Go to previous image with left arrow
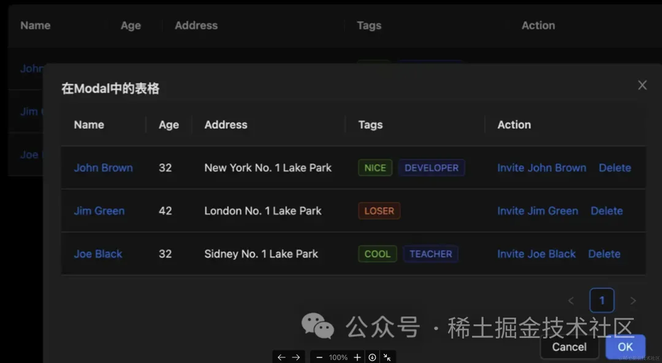The image size is (662, 363). (x=281, y=357)
